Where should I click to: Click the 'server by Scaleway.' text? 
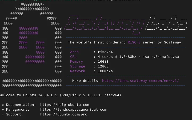[x=163, y=42]
